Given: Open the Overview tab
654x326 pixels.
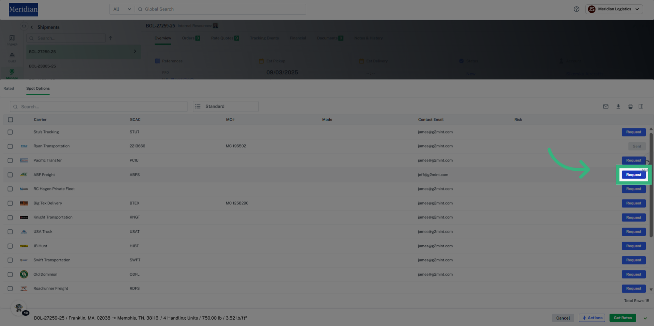Looking at the screenshot, I should pyautogui.click(x=163, y=38).
